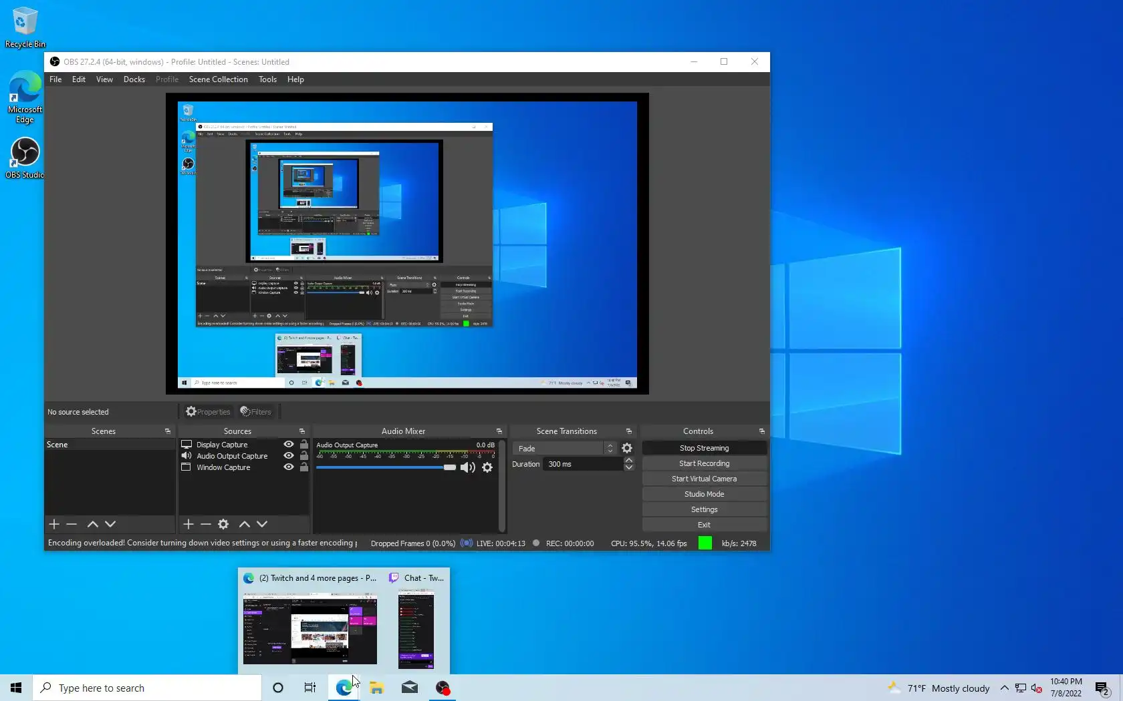
Task: Move the source down in the Sources list
Action: (x=262, y=524)
